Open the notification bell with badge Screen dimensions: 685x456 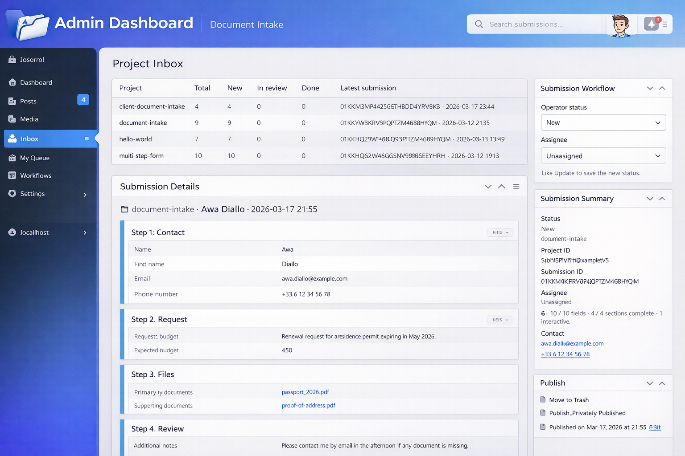coord(651,24)
